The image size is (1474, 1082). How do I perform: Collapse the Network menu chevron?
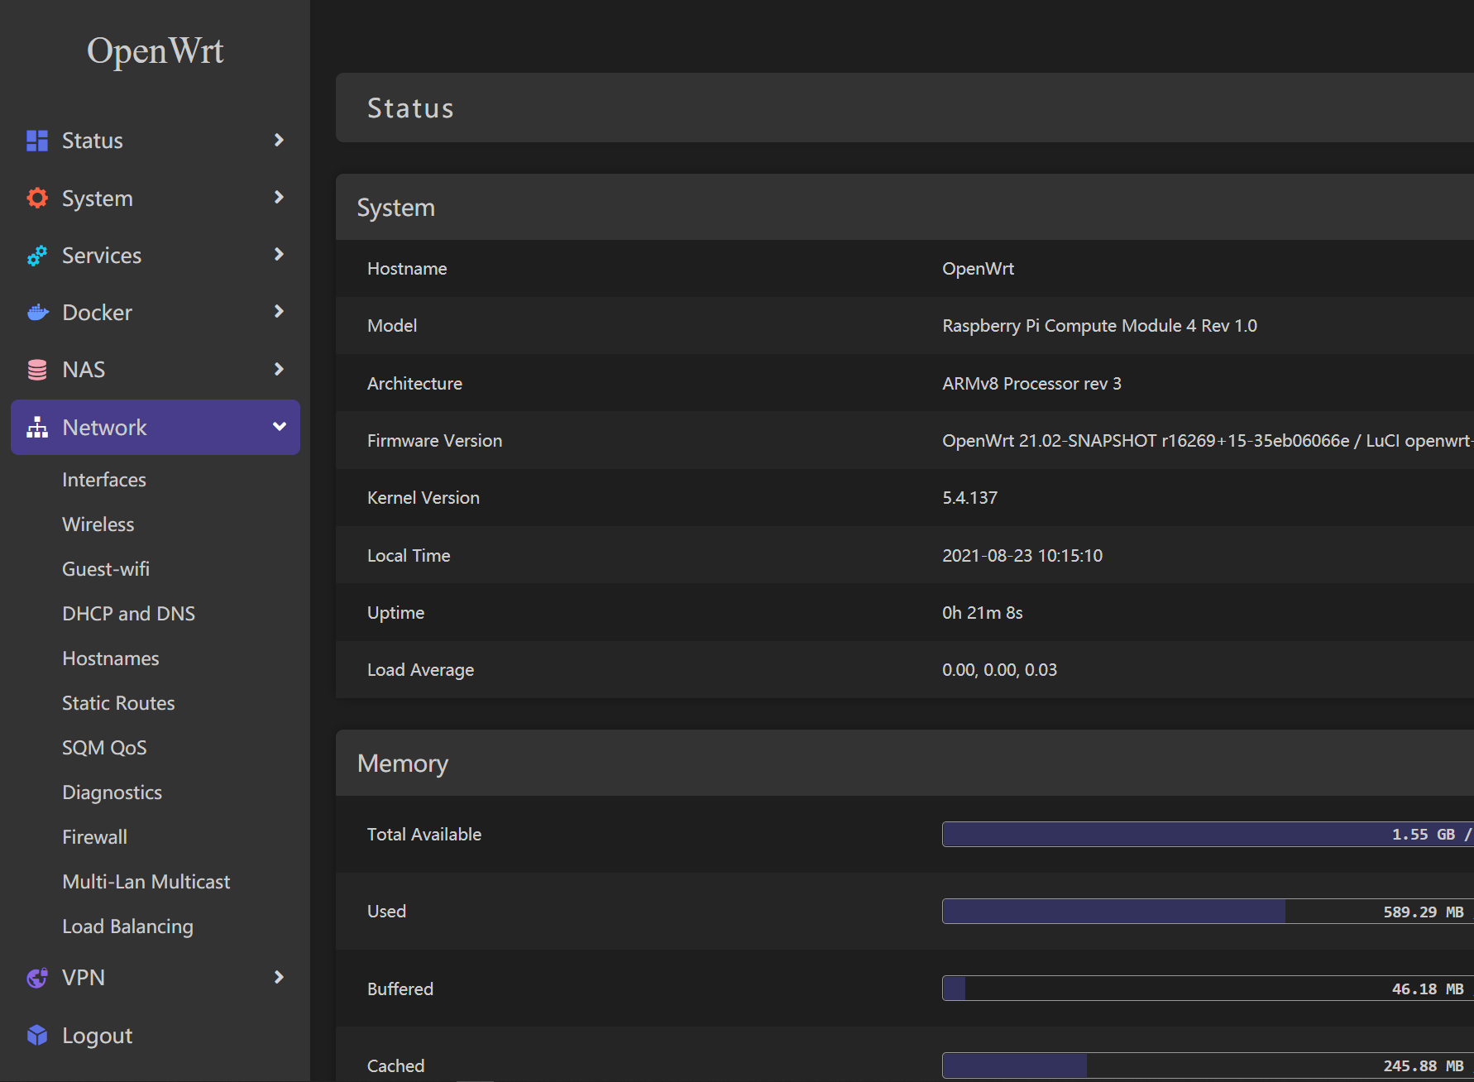pos(279,427)
